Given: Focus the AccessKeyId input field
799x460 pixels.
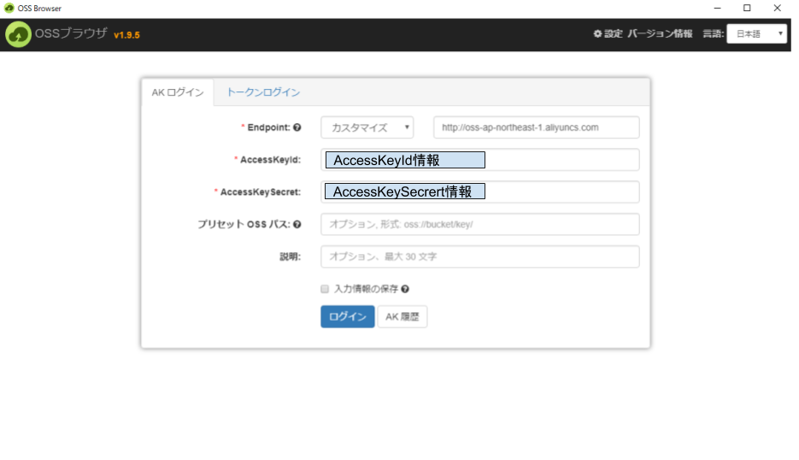Looking at the screenshot, I should 480,160.
